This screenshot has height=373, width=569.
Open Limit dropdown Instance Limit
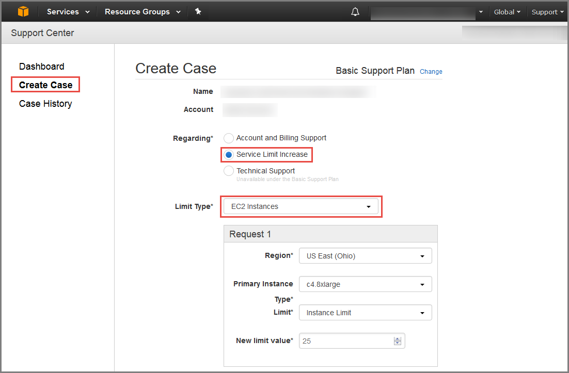tap(365, 313)
